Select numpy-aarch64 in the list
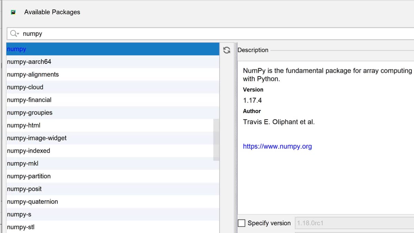 click(x=113, y=62)
